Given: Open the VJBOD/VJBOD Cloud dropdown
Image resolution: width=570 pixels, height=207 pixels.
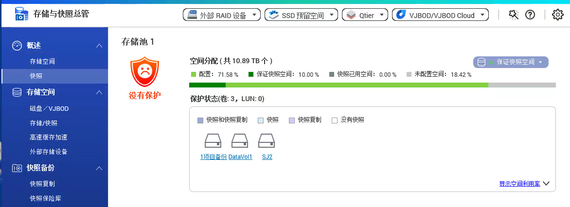Looking at the screenshot, I should coord(440,15).
